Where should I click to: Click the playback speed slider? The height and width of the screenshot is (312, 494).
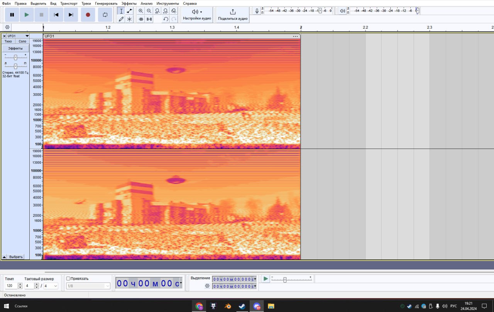pos(291,279)
